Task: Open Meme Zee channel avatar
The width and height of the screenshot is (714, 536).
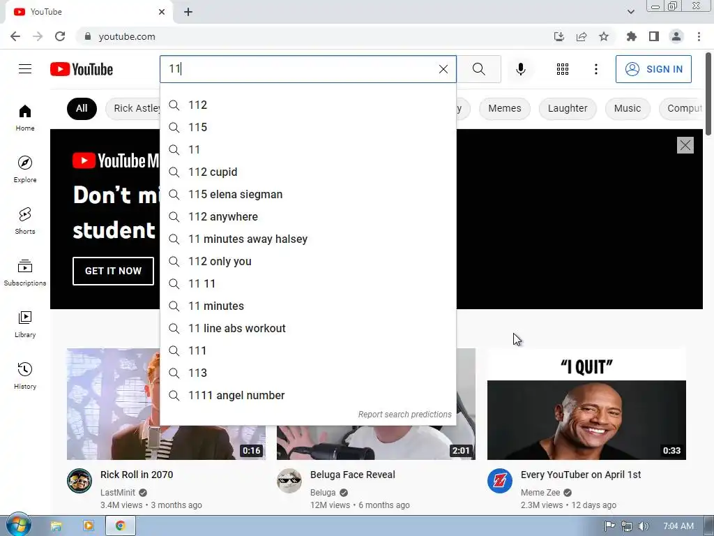Action: click(x=499, y=481)
